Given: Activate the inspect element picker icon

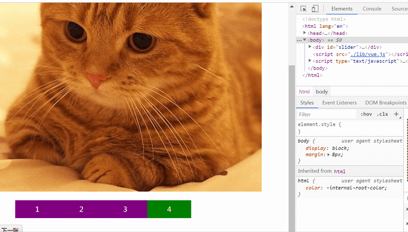Looking at the screenshot, I should click(303, 9).
